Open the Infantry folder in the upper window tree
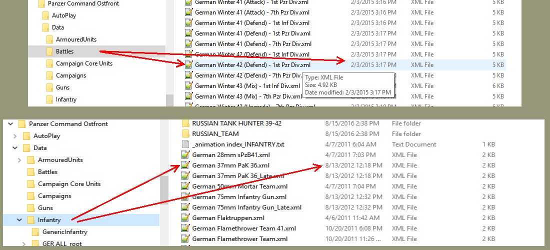The height and width of the screenshot is (250, 550). click(66, 99)
